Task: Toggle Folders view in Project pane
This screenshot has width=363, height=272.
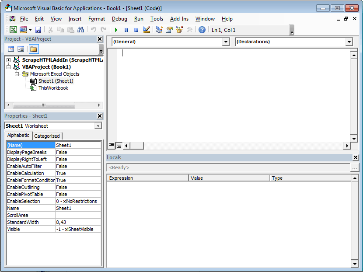Action: 34,49
